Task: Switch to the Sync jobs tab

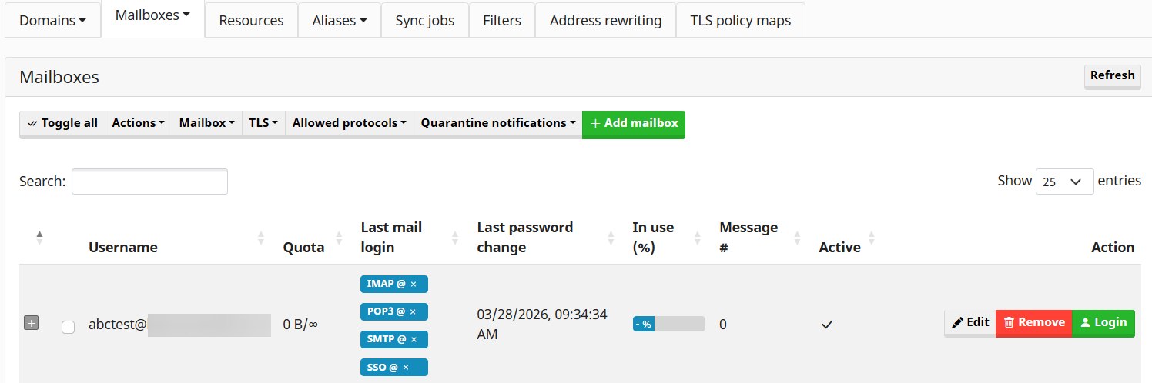Action: pos(425,21)
